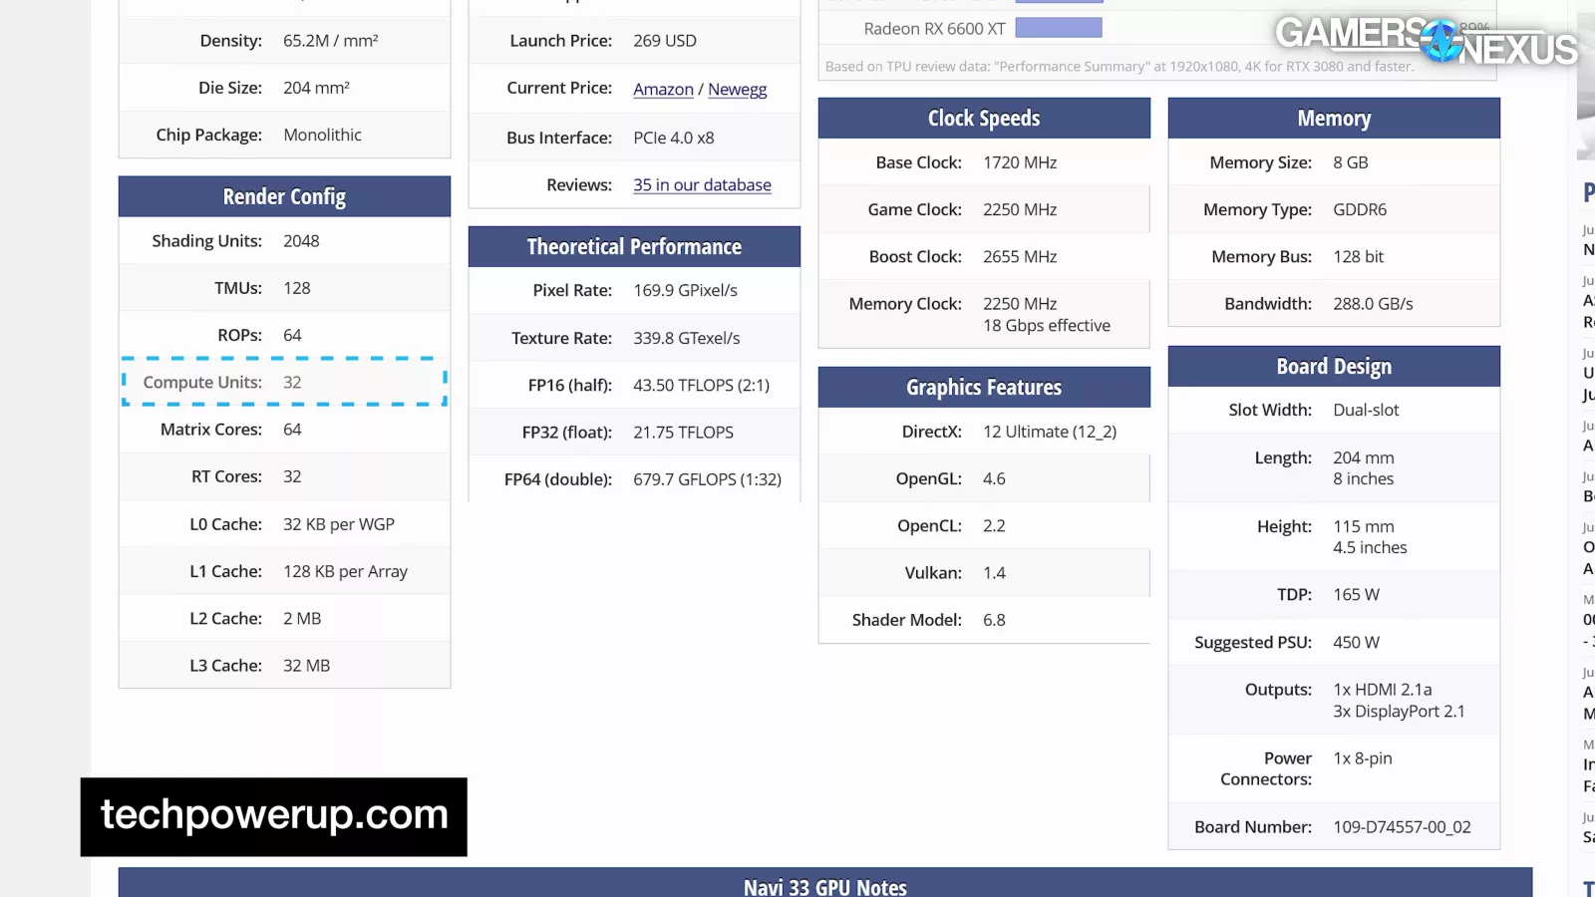Select the L2 Cache value 2 MB
Image resolution: width=1595 pixels, height=897 pixels.
coord(302,619)
